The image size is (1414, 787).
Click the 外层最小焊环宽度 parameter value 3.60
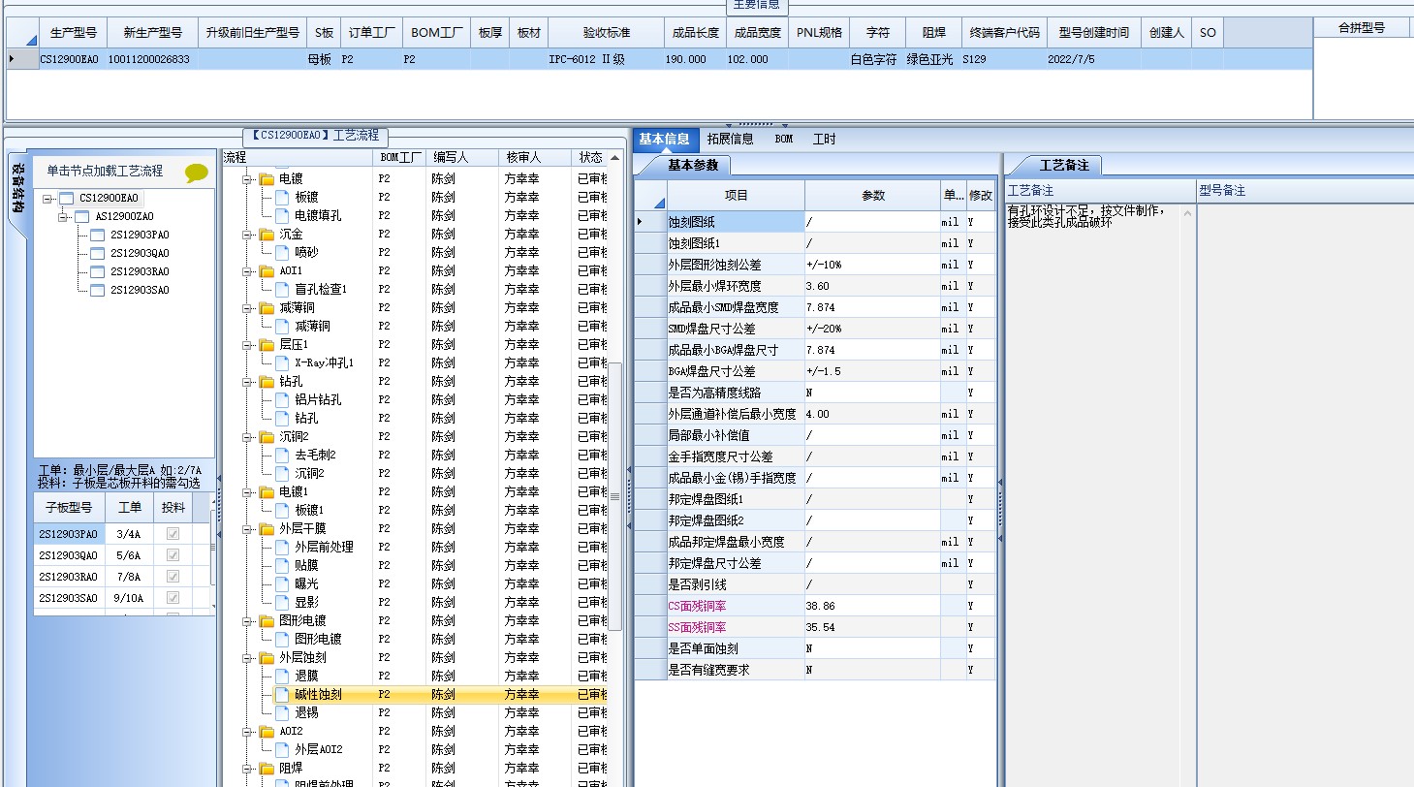(872, 286)
